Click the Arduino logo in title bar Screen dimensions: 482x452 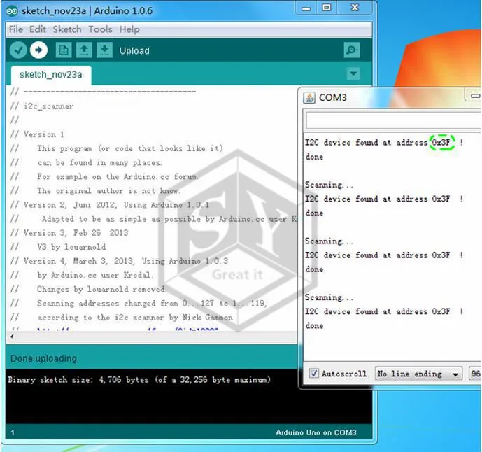tap(13, 11)
